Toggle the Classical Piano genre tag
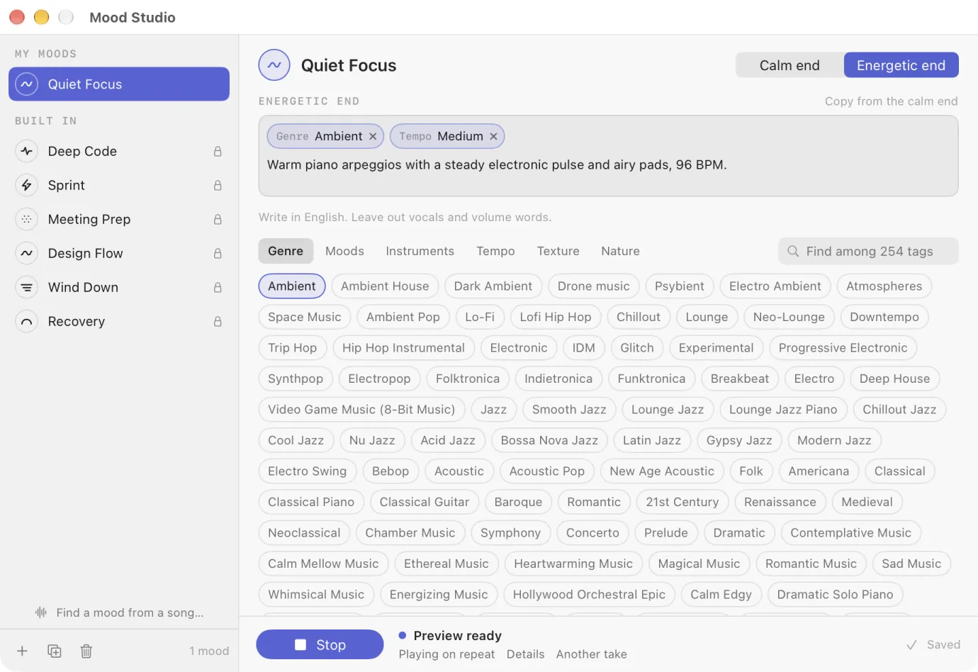Image resolution: width=978 pixels, height=672 pixels. [311, 502]
